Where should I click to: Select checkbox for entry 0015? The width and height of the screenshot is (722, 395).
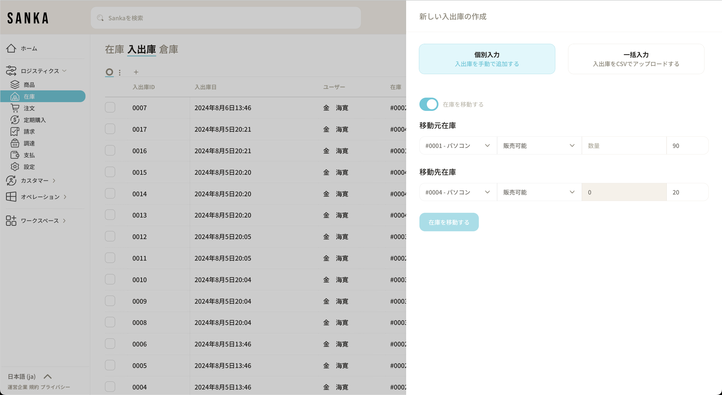click(x=110, y=172)
